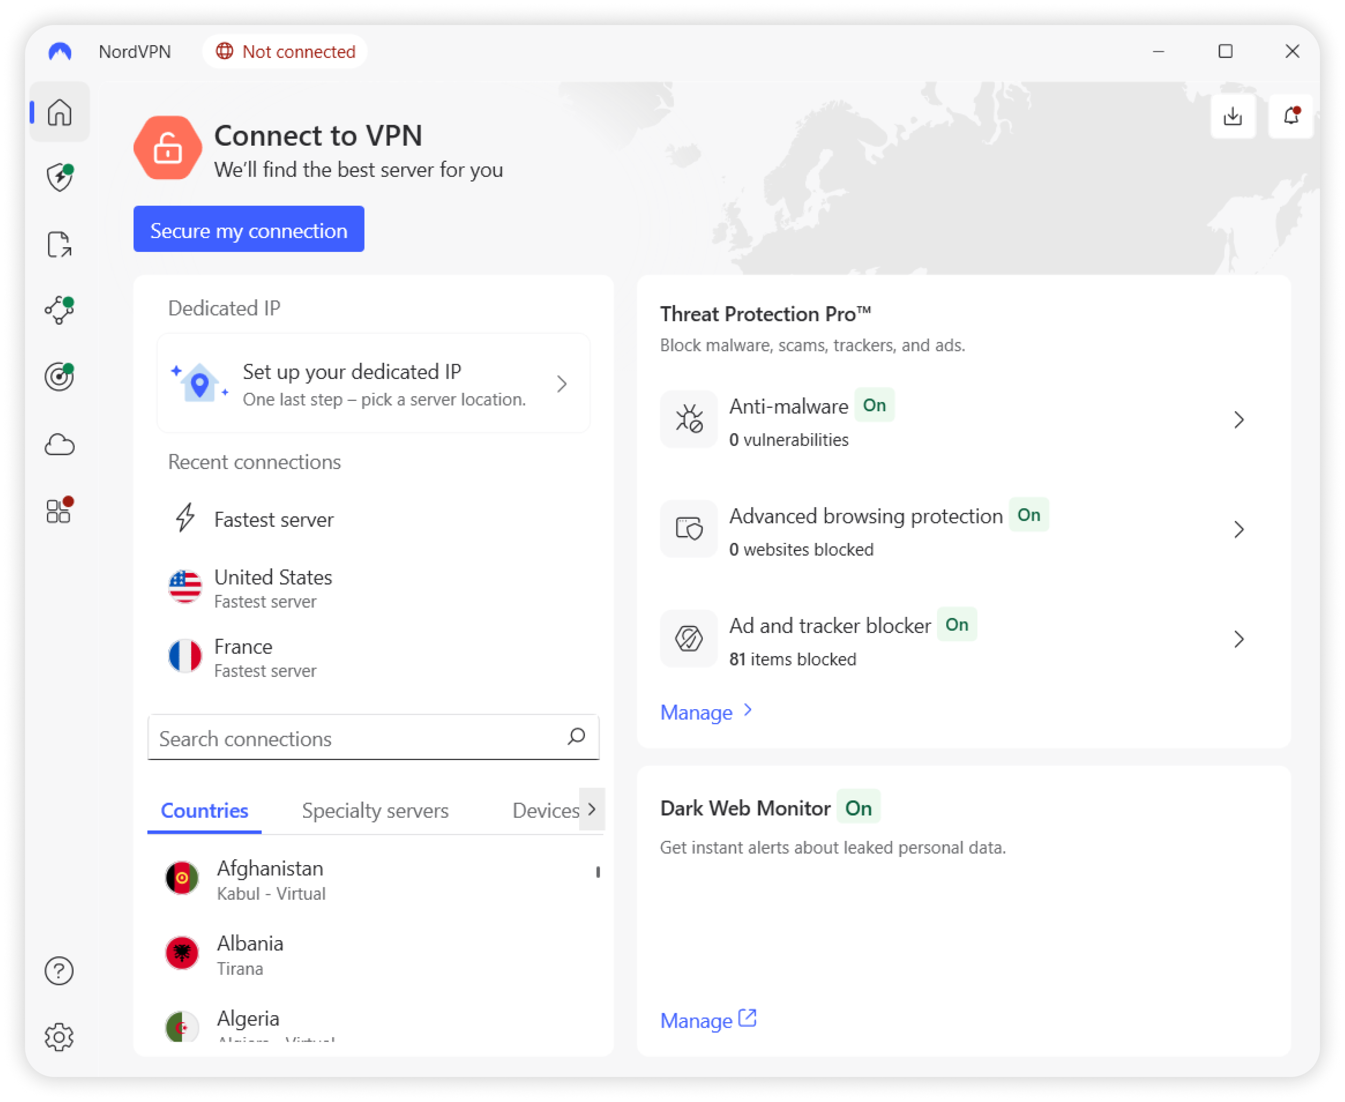
Task: Expand Advanced browsing protection chevron
Action: [x=1238, y=529]
